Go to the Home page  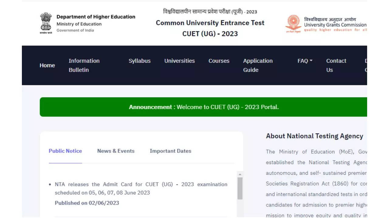47,65
